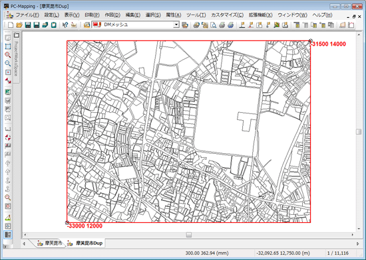Viewport: 366px width, 260px height.
Task: Click the T-shaped building outline on the map
Action: [x=247, y=121]
